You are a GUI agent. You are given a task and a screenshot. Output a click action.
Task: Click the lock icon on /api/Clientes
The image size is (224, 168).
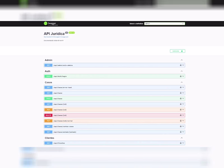pyautogui.click(x=181, y=143)
